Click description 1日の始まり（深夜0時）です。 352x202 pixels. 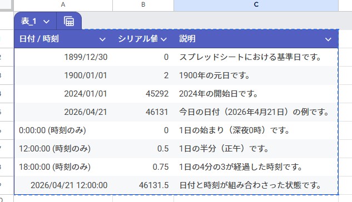[234, 130]
